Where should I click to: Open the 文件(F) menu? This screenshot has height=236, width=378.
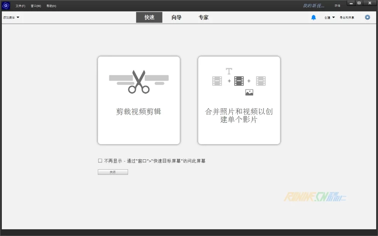click(20, 6)
